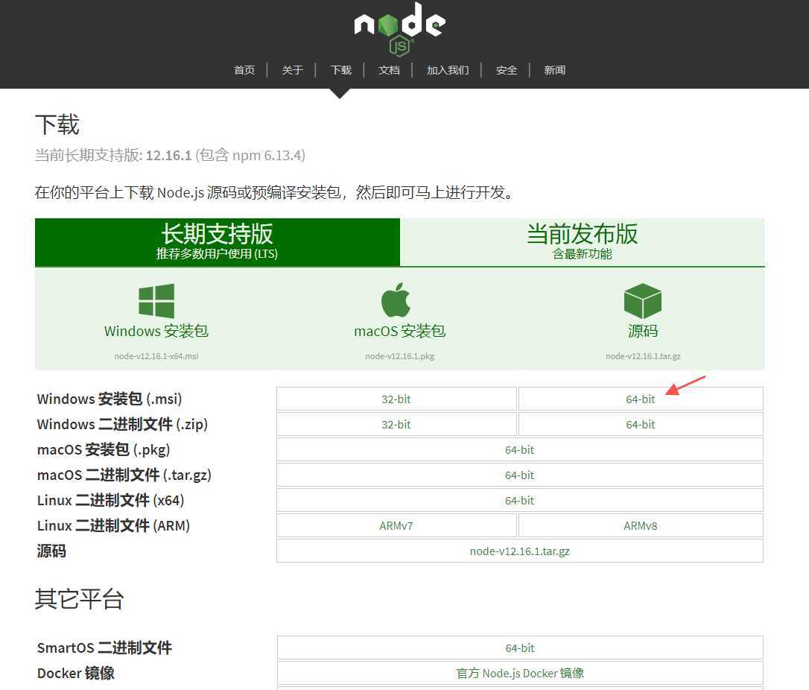Download 64-bit macOS 二进制文件 (.tar.gz)
The image size is (809, 690).
coord(519,475)
